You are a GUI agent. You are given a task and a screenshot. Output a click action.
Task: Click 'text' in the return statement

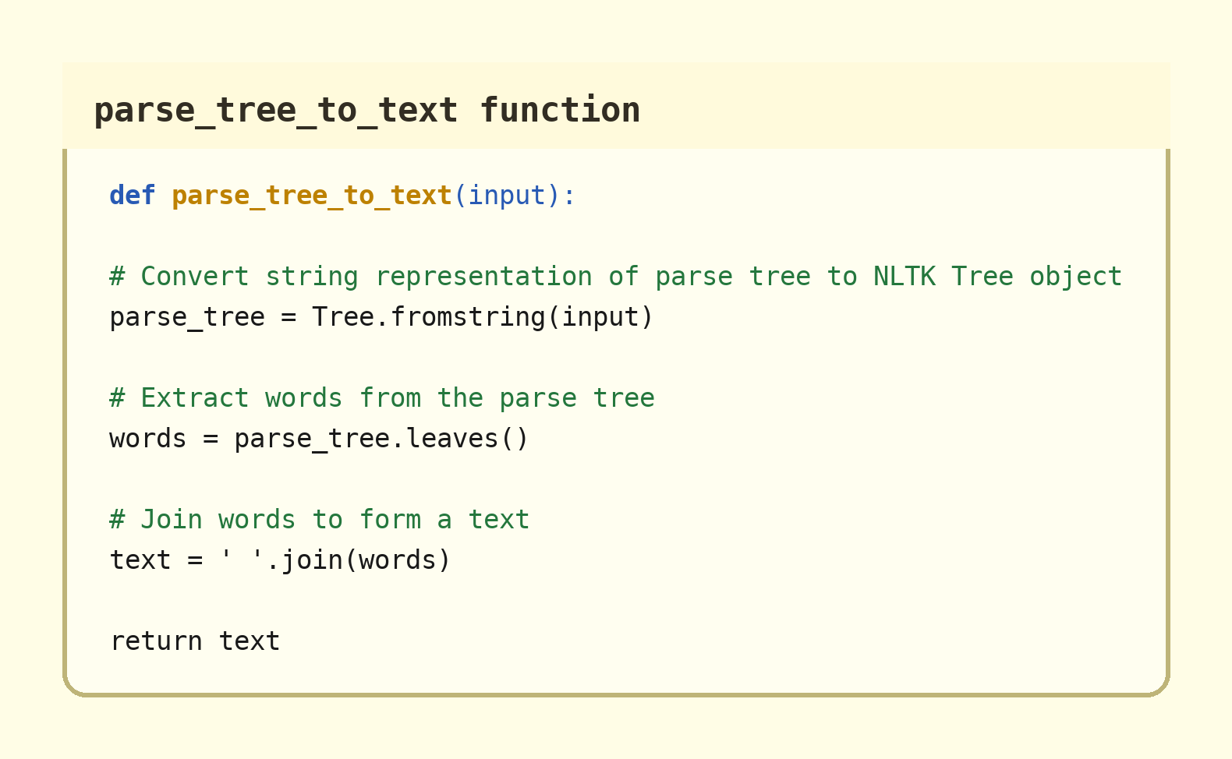pos(249,641)
